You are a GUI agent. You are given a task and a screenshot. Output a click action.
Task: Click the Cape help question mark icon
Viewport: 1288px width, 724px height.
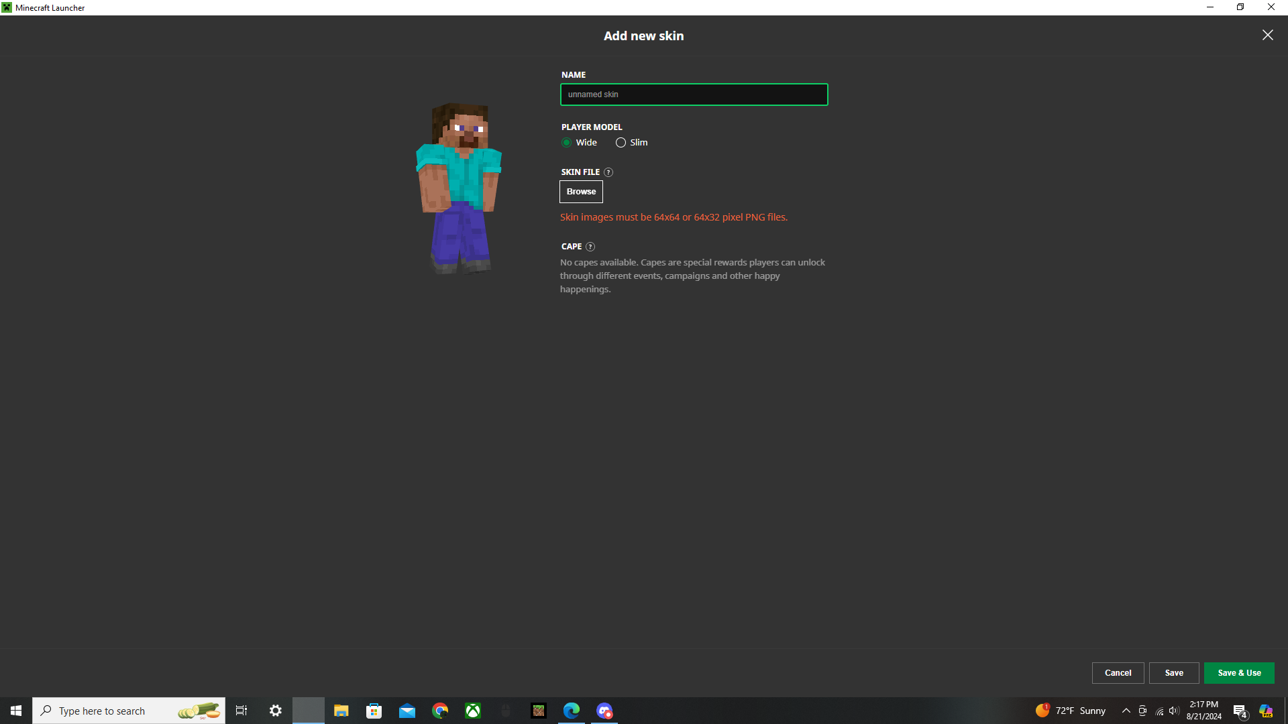click(x=590, y=247)
